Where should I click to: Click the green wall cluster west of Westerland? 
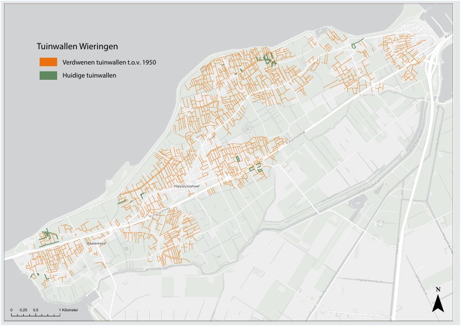tap(49, 235)
